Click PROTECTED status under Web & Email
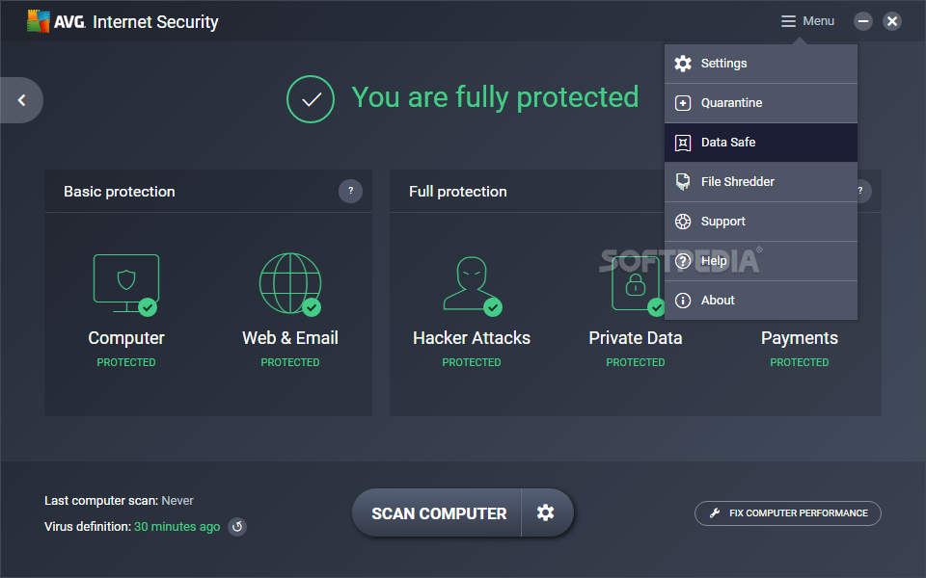 290,362
